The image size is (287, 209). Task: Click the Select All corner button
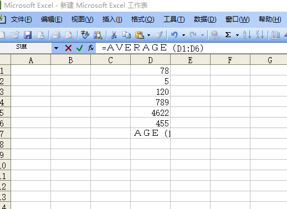click(x=5, y=60)
